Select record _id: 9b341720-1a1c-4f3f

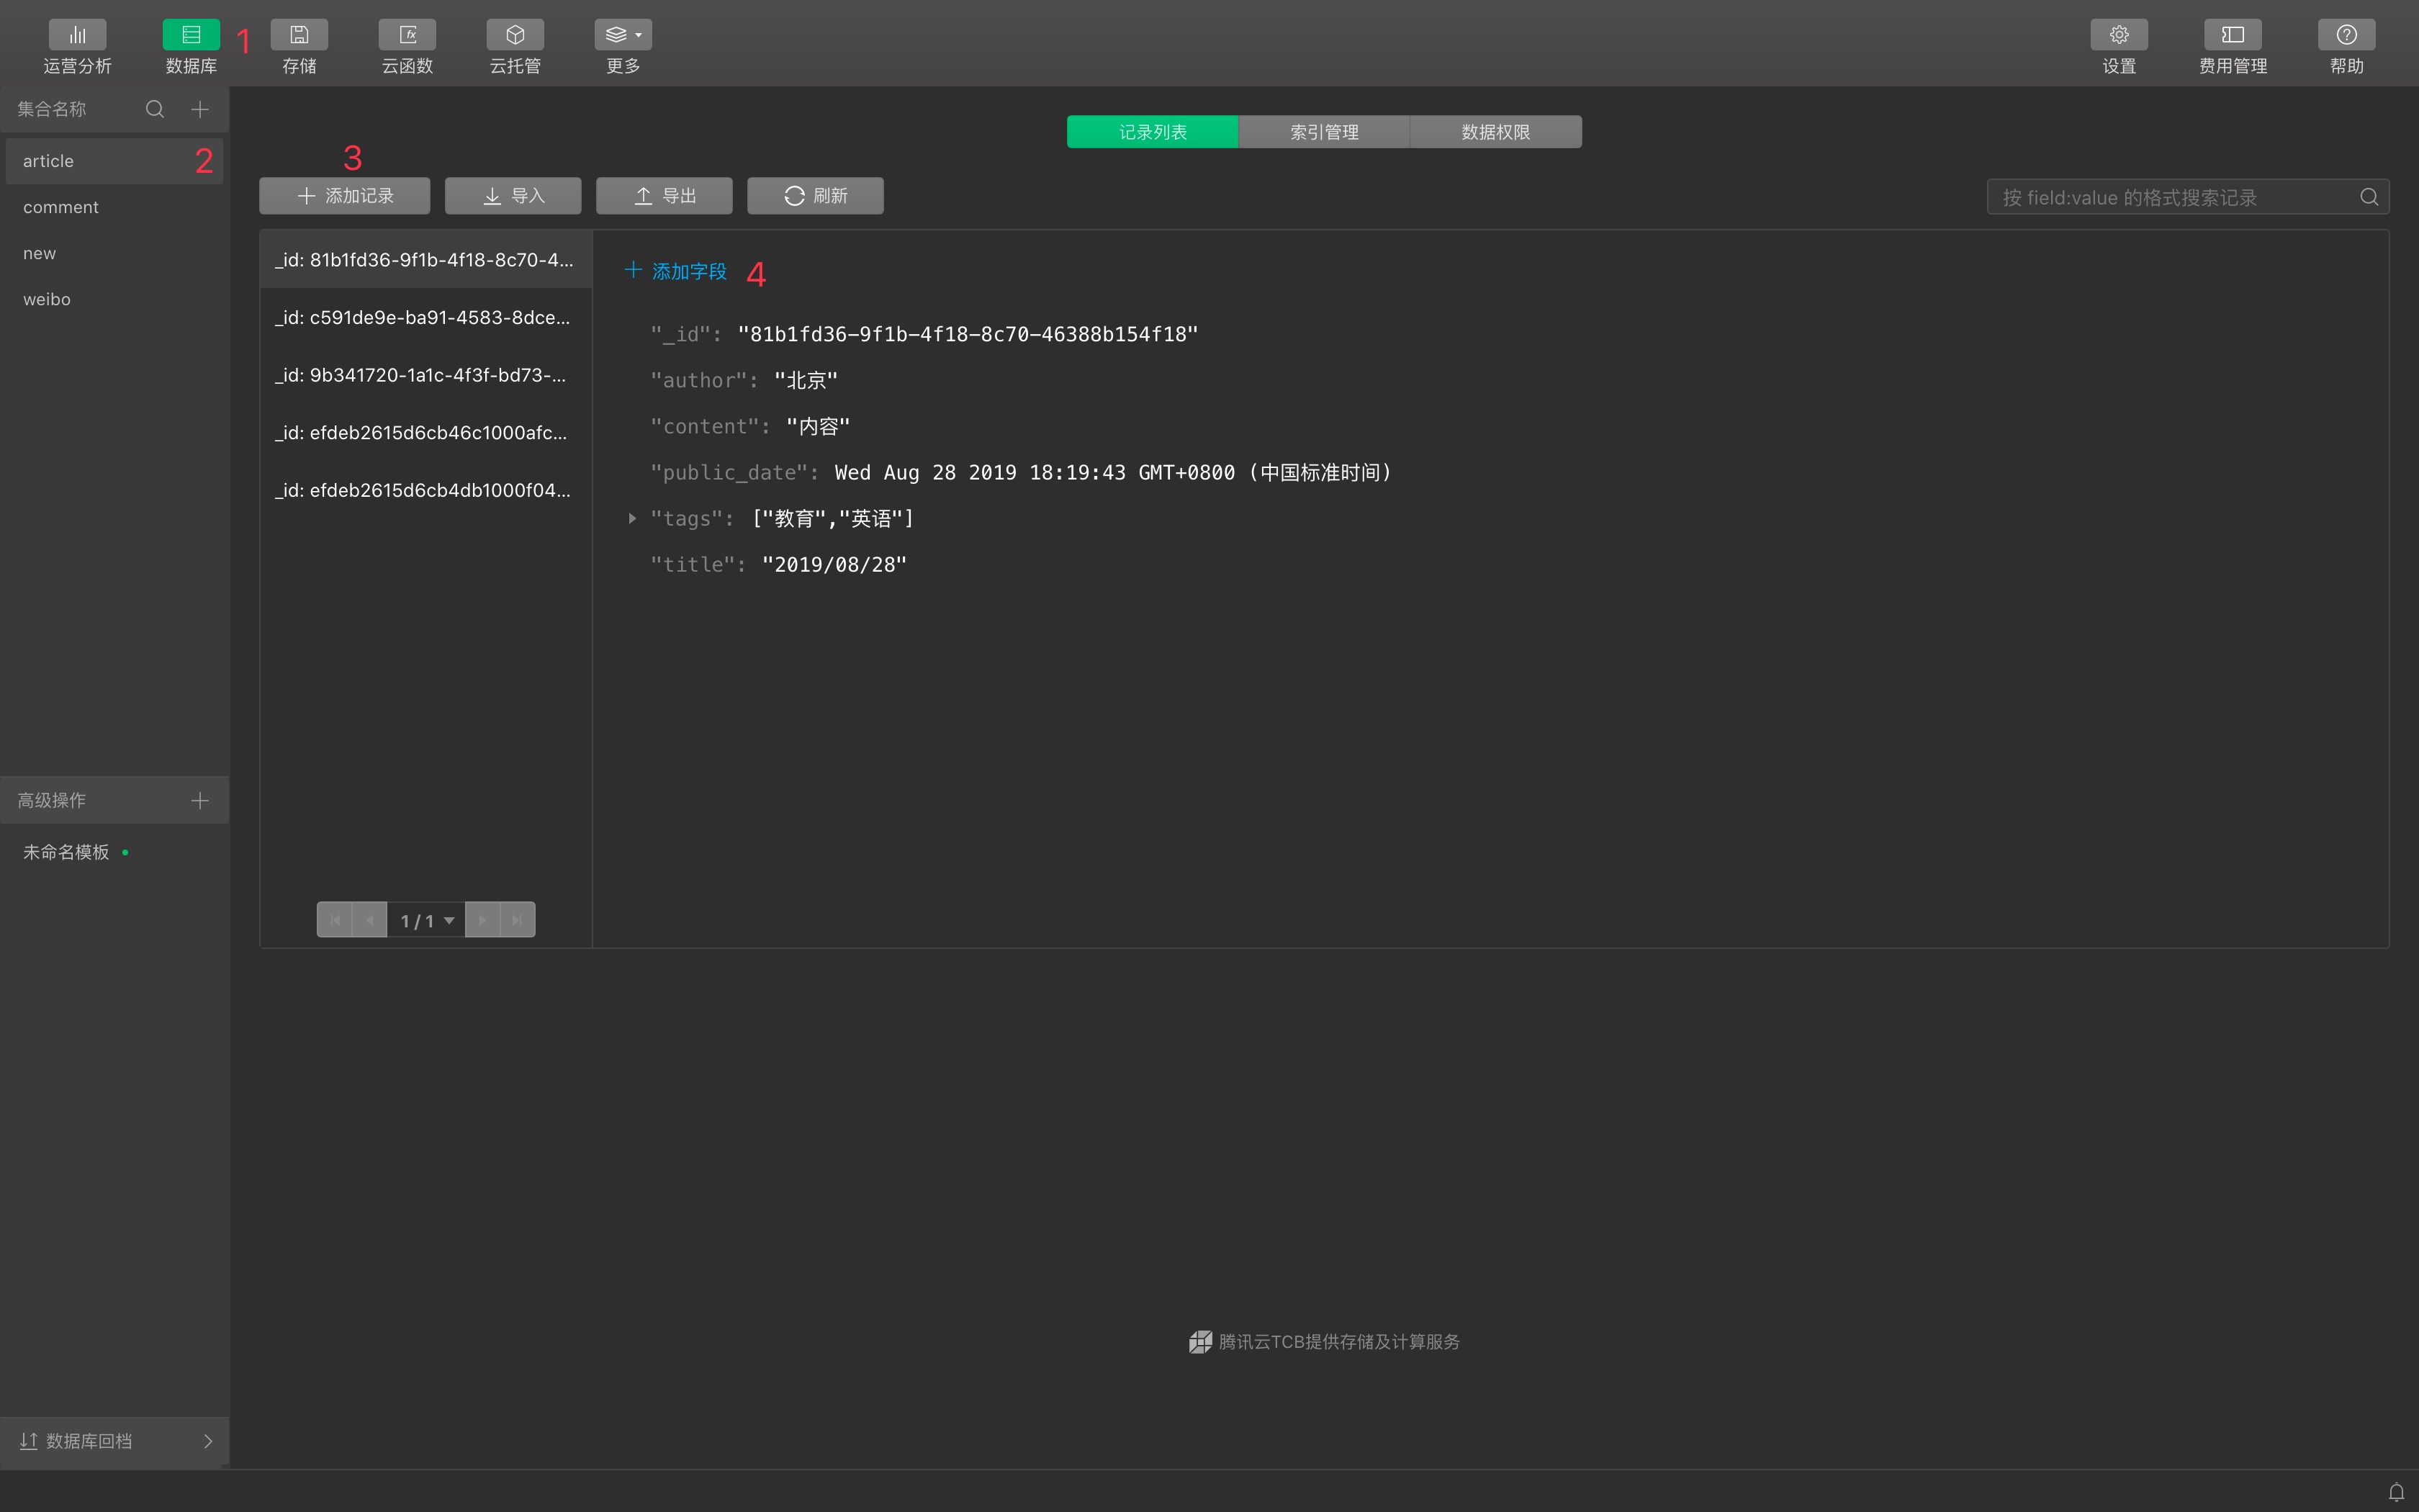(425, 375)
